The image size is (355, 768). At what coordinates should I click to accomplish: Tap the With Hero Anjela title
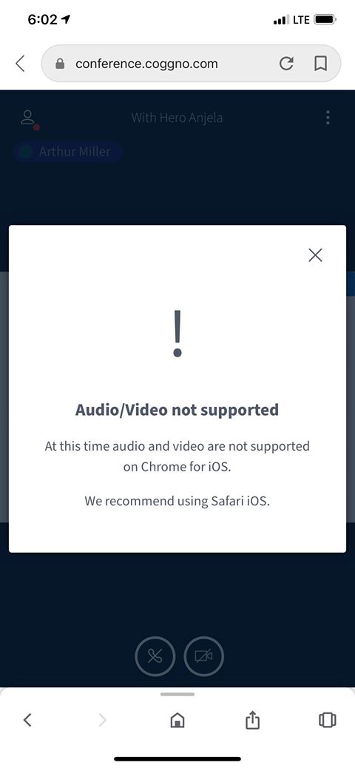177,118
